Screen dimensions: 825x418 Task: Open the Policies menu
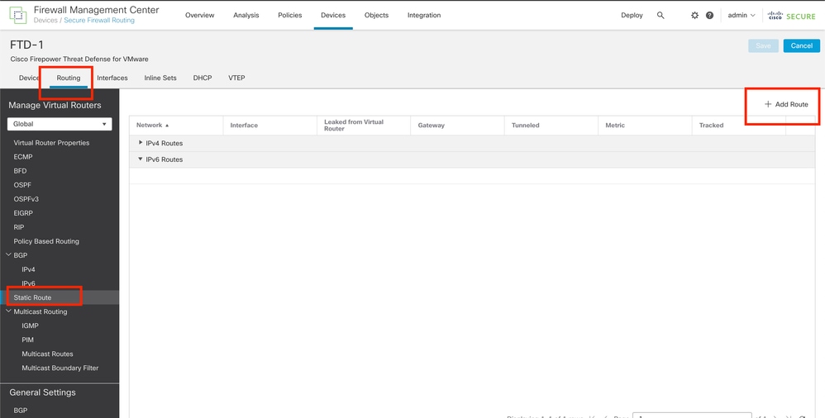coord(290,15)
